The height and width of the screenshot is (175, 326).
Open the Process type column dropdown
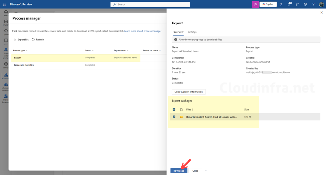[27, 50]
